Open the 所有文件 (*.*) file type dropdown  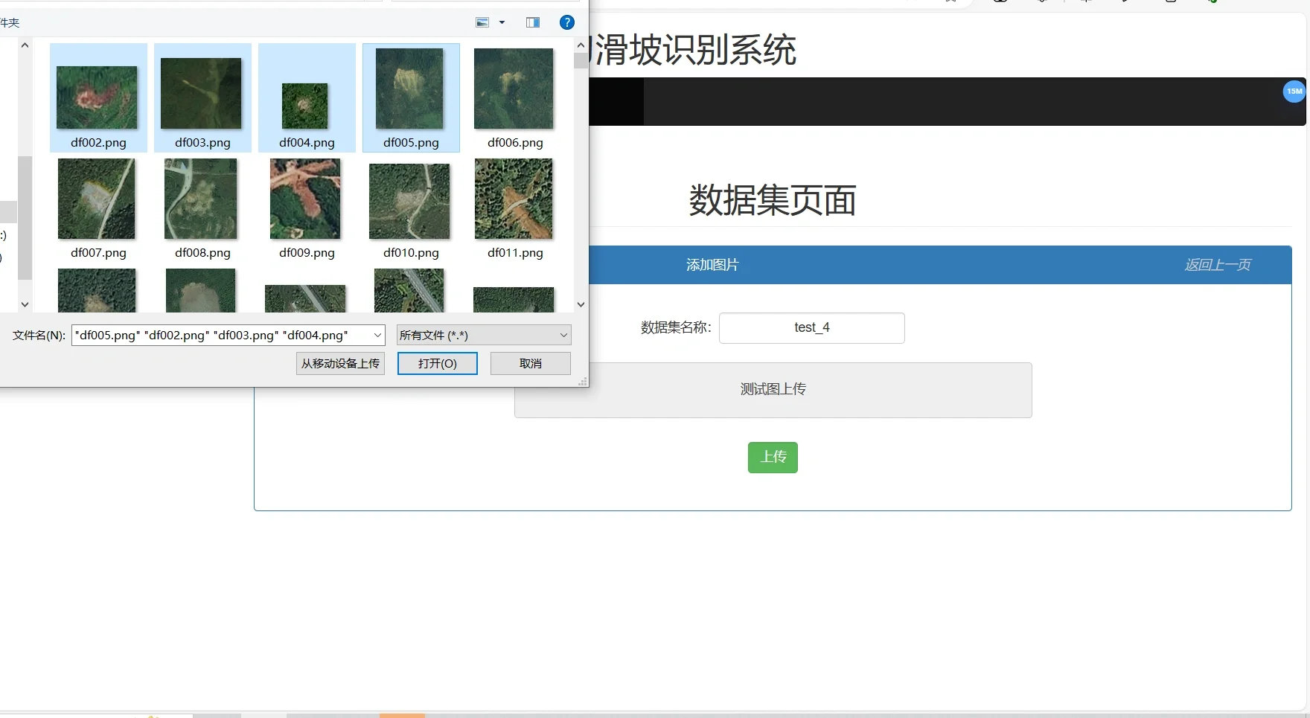tap(483, 335)
